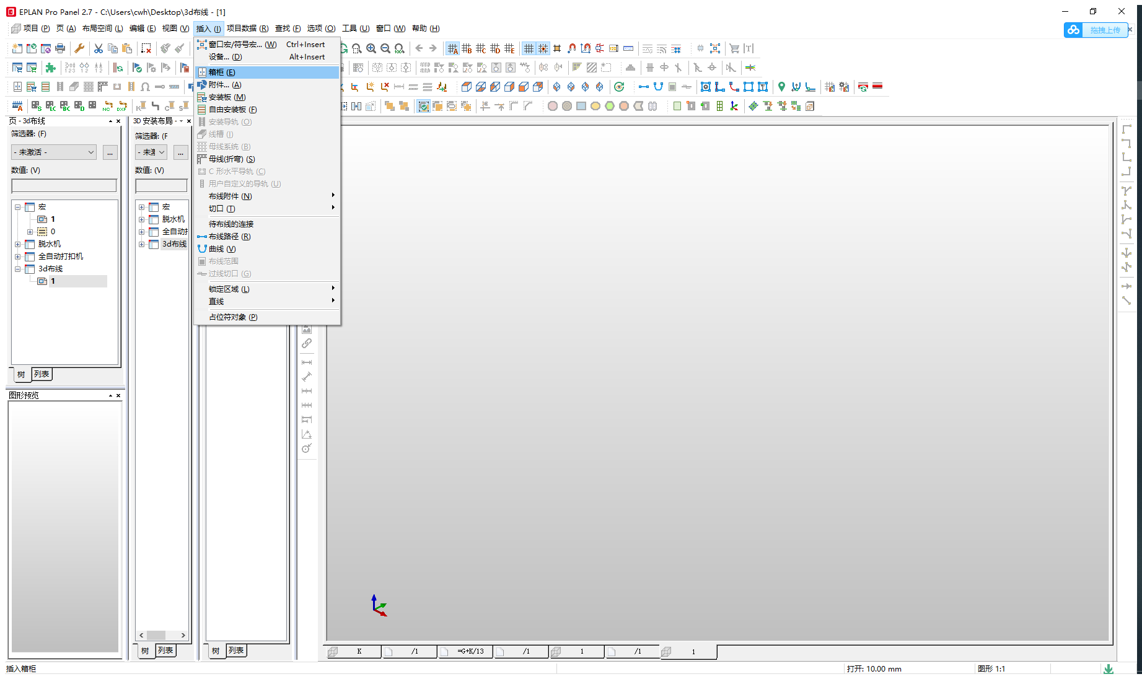Click the 数值 input field in page panel
The width and height of the screenshot is (1142, 679).
pos(64,185)
